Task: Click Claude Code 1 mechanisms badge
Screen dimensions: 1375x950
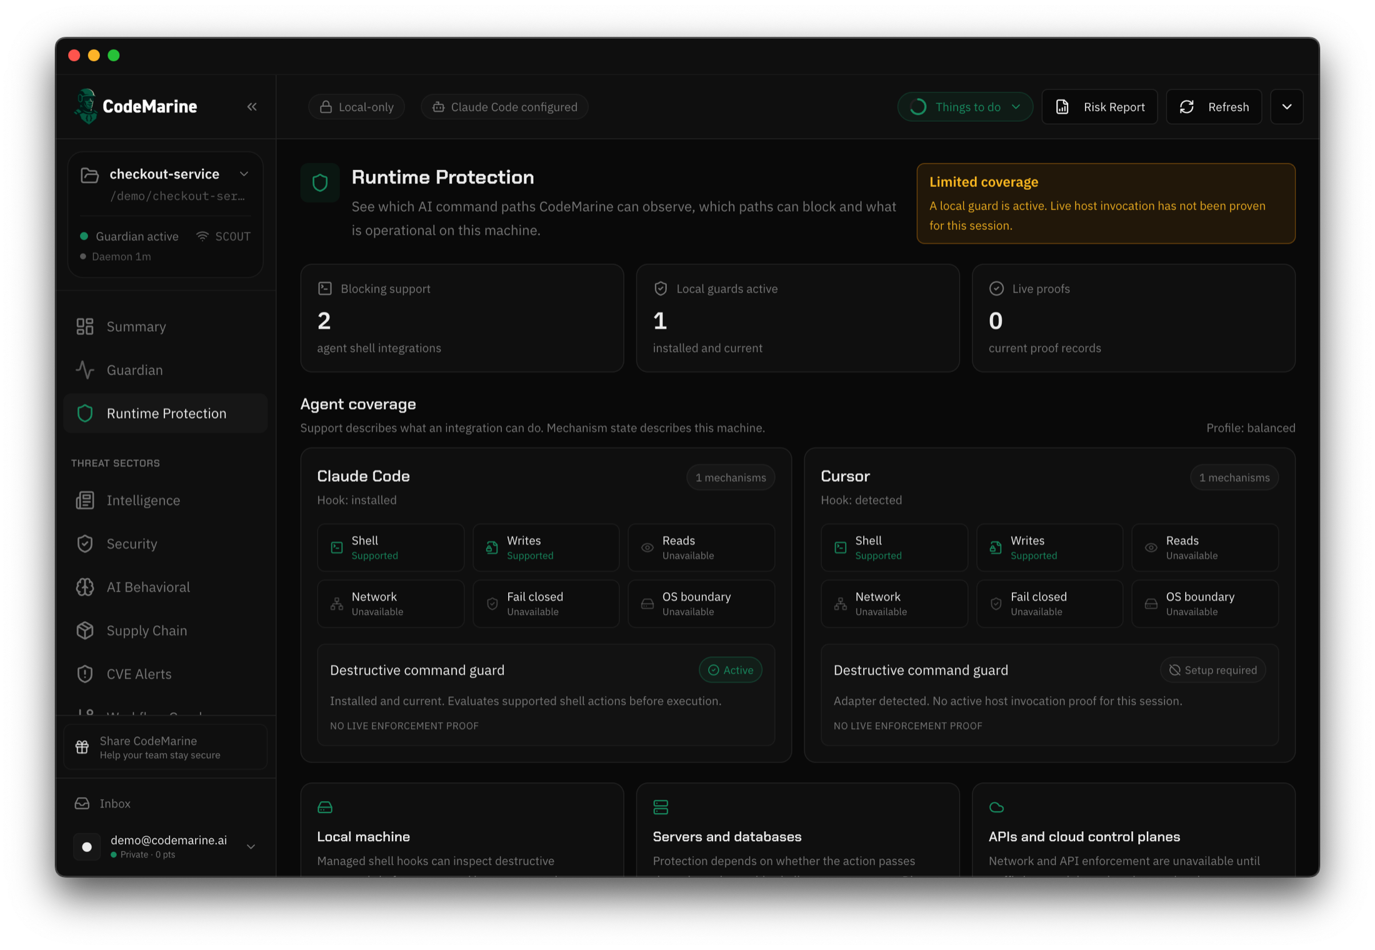Action: click(731, 477)
